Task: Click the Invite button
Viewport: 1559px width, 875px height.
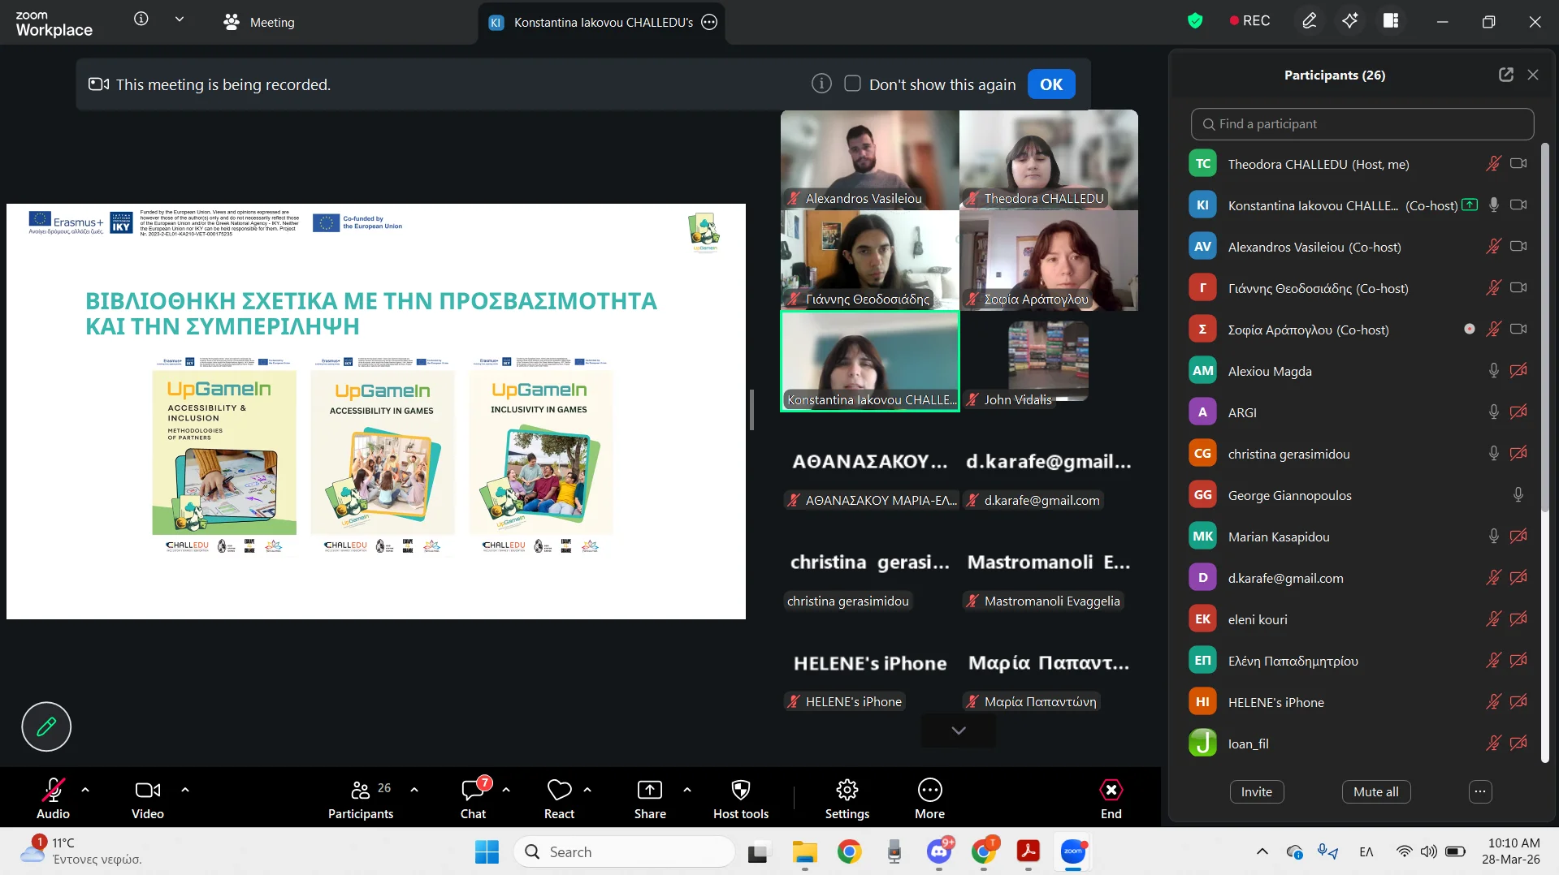Action: [1256, 791]
